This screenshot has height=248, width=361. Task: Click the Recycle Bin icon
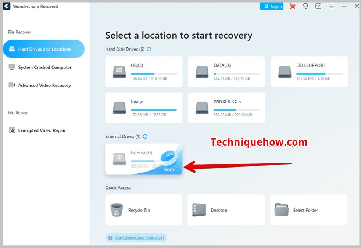click(x=117, y=210)
